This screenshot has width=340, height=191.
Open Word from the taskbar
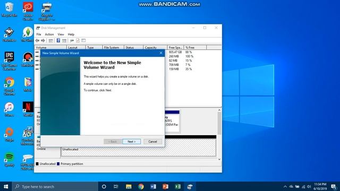(153, 186)
